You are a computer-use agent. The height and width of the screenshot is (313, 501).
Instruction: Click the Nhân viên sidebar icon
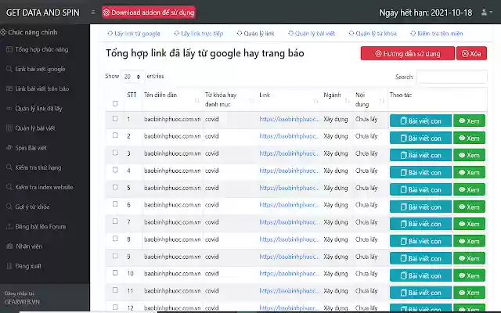pyautogui.click(x=8, y=246)
